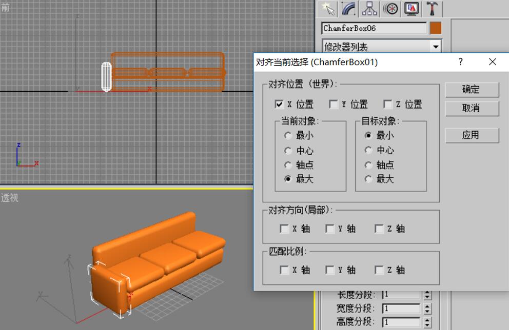Open the object color swatch beside ChamferBox06
This screenshot has width=509, height=330.
[x=435, y=28]
